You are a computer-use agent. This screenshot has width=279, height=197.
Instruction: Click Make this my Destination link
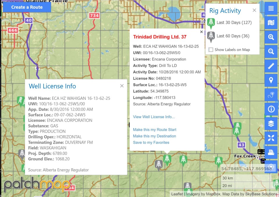click(154, 136)
